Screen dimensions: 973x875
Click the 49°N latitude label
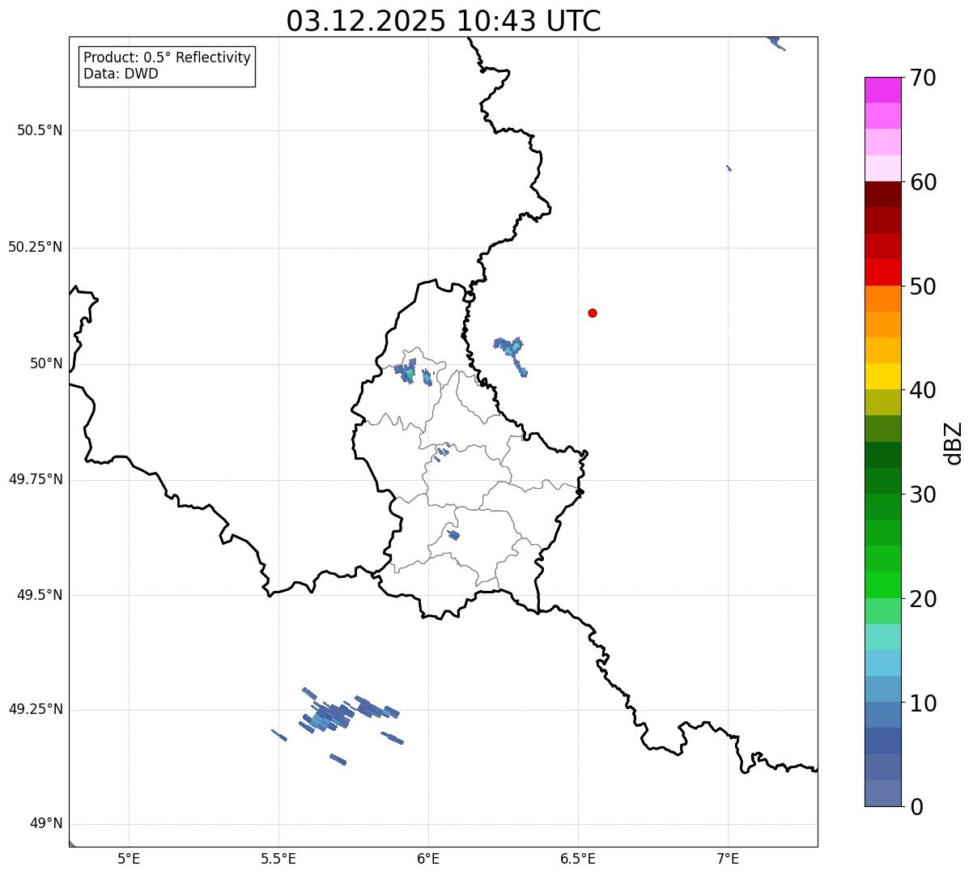46,824
